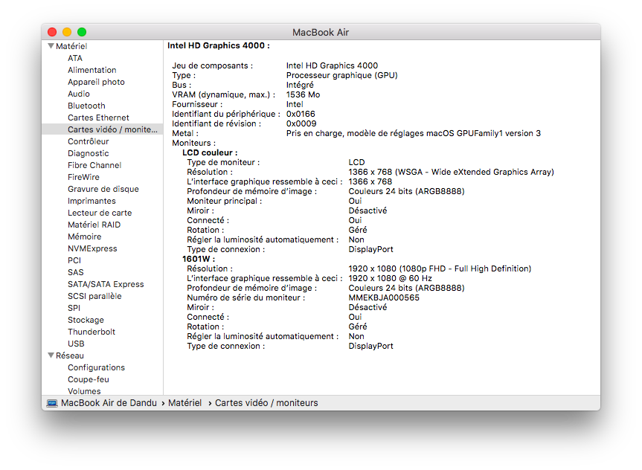Open Appareil photo in the sidebar

click(x=96, y=82)
